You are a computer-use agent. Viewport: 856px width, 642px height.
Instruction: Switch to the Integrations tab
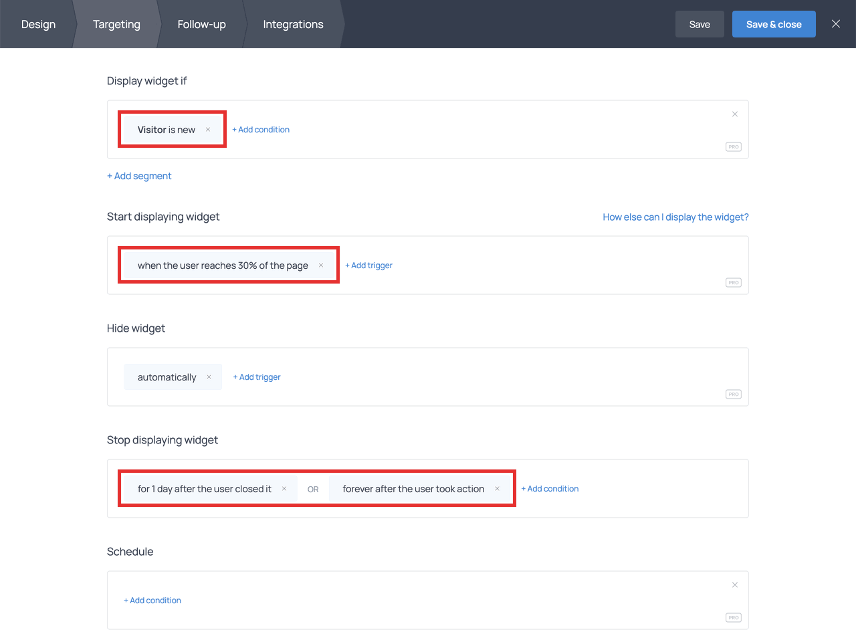(x=293, y=24)
